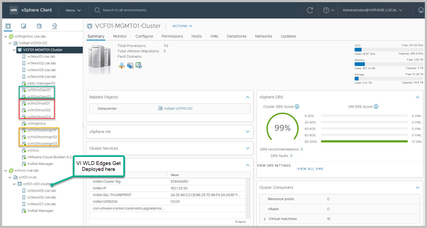Open the Networking inventory view icon
Image resolution: width=427 pixels, height=228 pixels.
(55, 26)
